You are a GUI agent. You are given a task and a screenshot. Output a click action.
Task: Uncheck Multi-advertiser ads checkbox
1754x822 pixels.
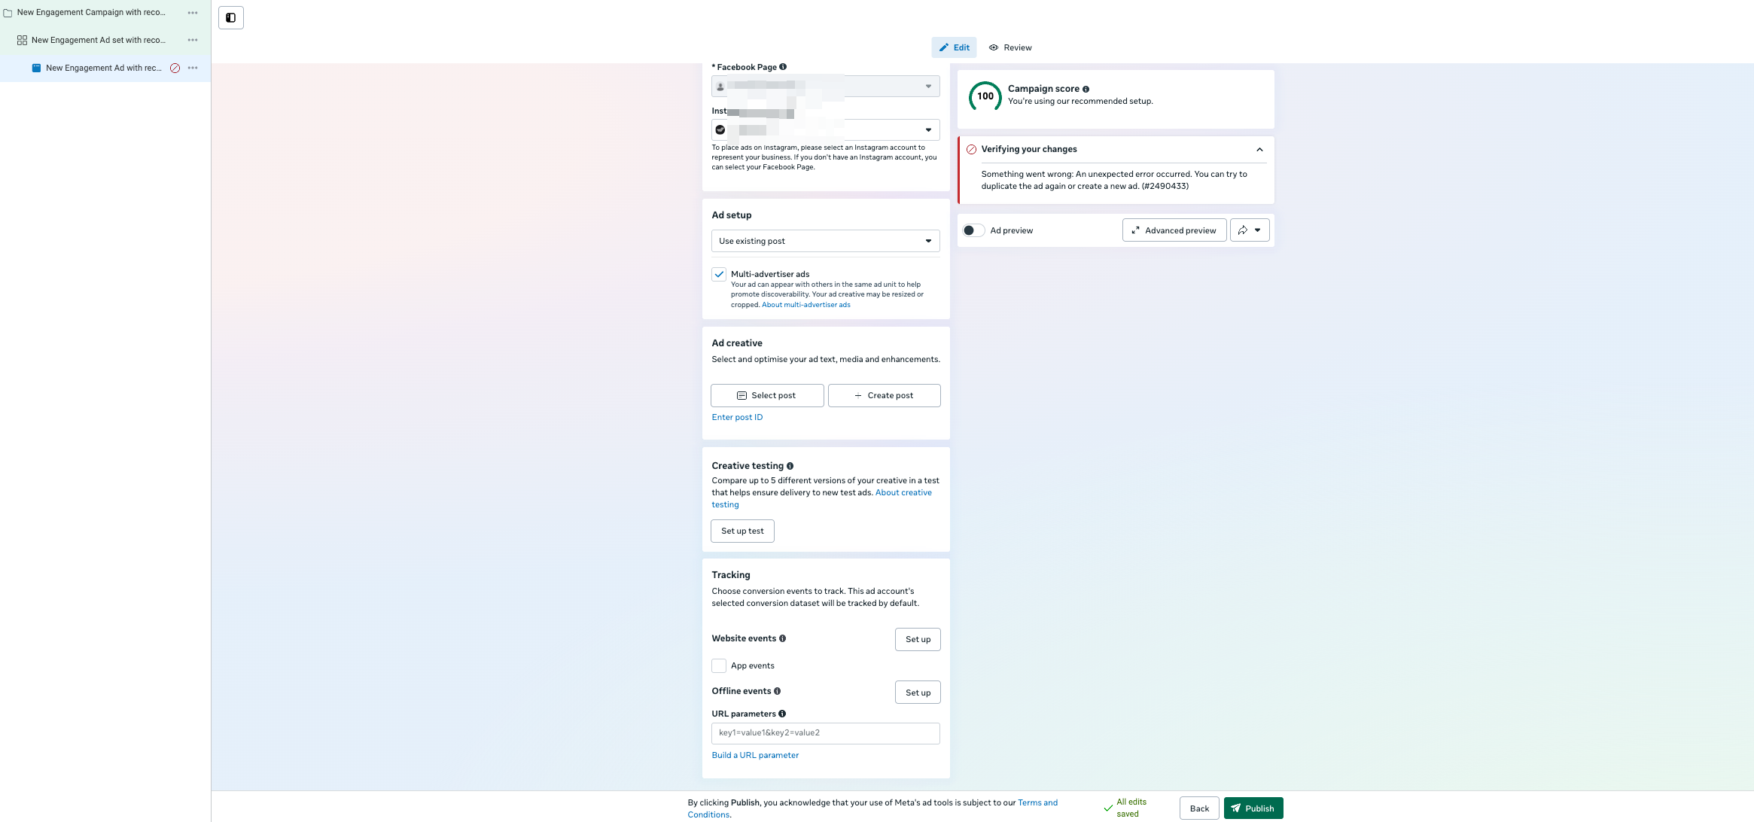click(719, 275)
